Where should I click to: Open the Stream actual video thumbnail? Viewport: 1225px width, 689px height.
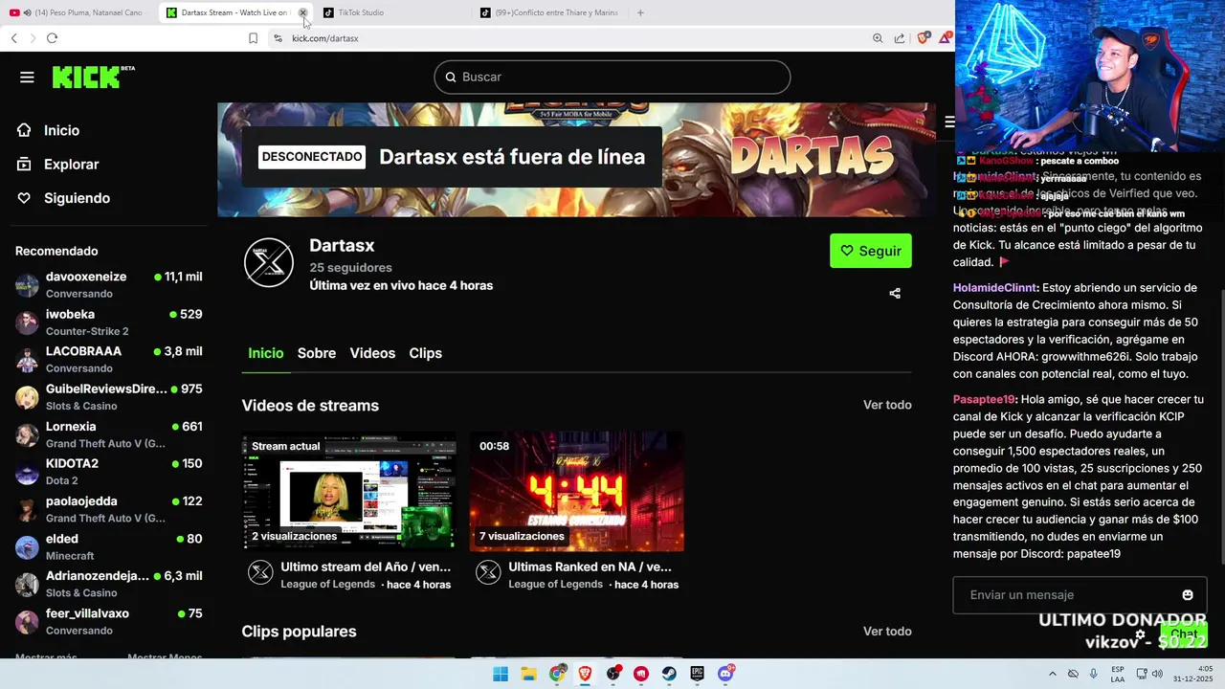click(349, 491)
